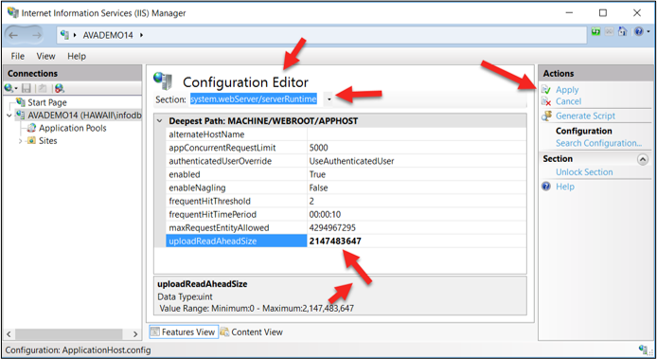Click the arrow after AVADEMO14 in address bar

click(x=141, y=35)
